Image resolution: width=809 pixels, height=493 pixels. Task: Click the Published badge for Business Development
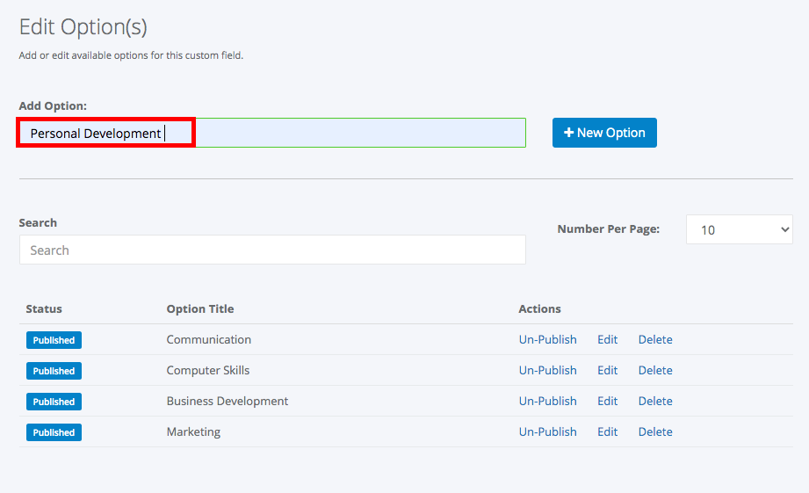[54, 402]
